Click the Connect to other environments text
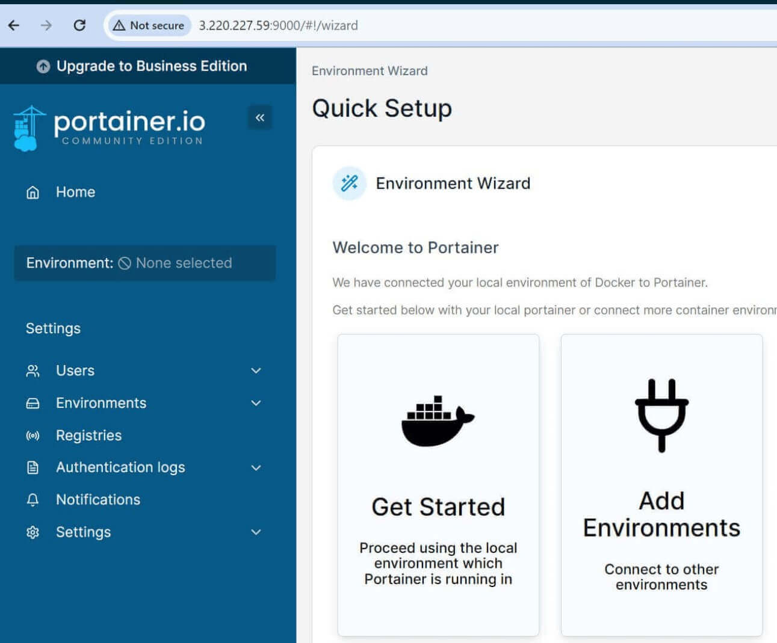This screenshot has height=643, width=777. pos(661,577)
